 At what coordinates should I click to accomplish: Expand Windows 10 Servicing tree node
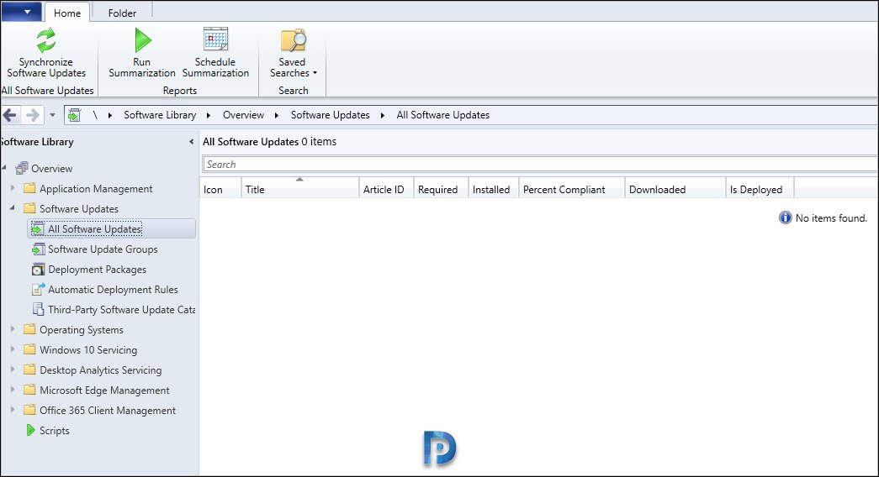pos(13,349)
